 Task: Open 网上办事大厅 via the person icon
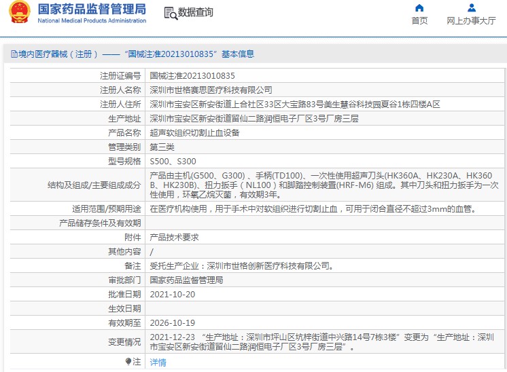click(472, 7)
